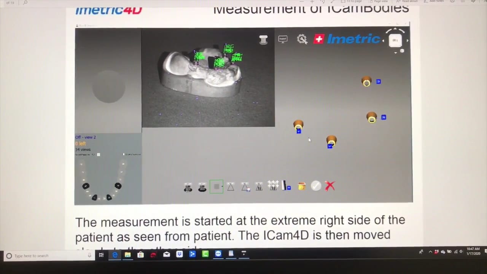The height and width of the screenshot is (274, 487).
Task: Click the down arrow beneath the view cube
Action: point(395,53)
